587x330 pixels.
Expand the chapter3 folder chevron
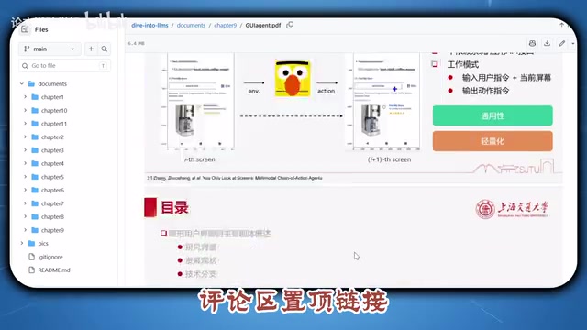25,150
